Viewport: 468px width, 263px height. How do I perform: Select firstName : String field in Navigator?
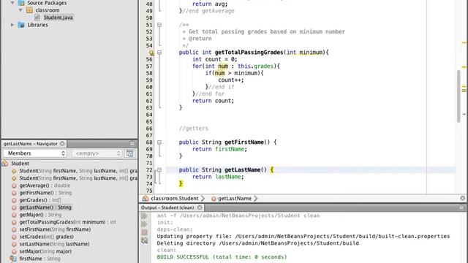pyautogui.click(x=39, y=259)
